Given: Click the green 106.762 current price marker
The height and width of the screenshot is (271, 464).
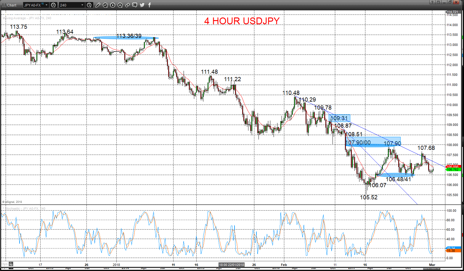Looking at the screenshot, I should pos(453,169).
